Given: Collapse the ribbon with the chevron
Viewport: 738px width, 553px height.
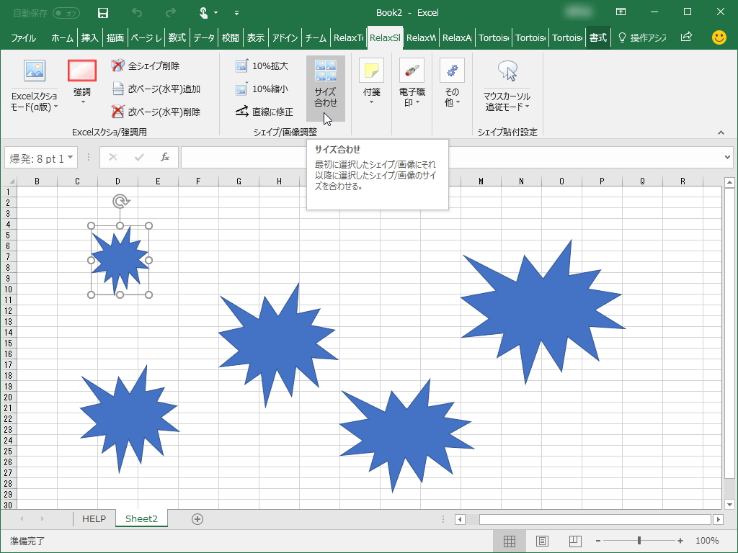Looking at the screenshot, I should tap(721, 133).
